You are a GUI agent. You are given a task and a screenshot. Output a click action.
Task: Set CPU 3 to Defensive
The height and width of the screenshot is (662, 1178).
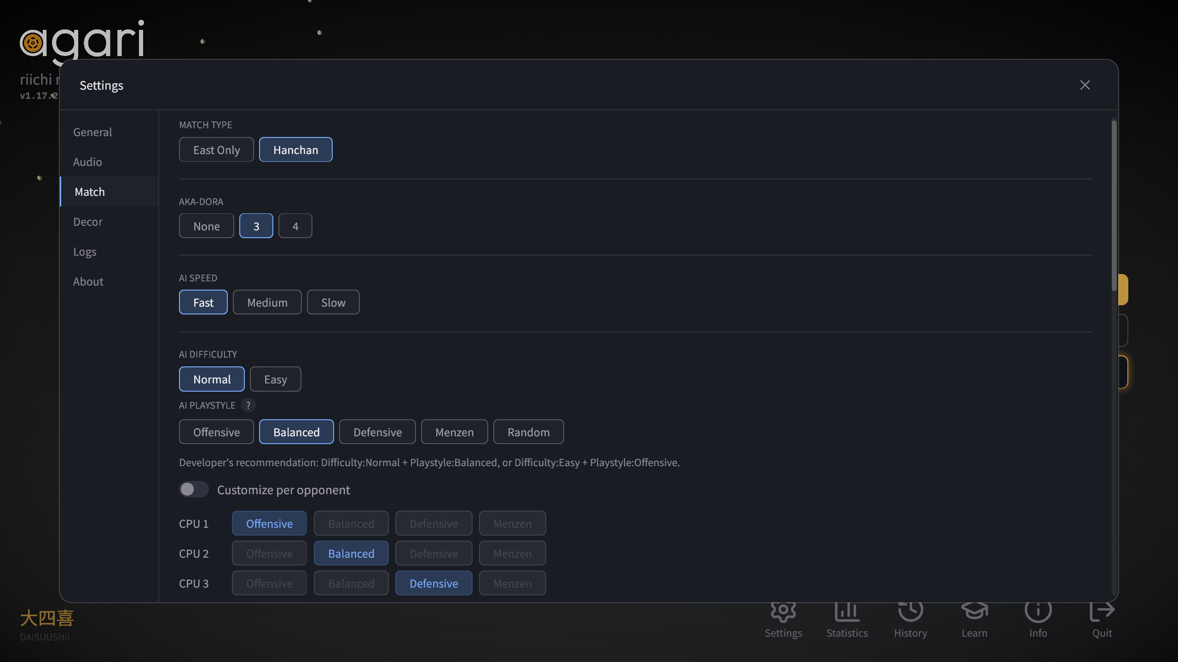[433, 583]
